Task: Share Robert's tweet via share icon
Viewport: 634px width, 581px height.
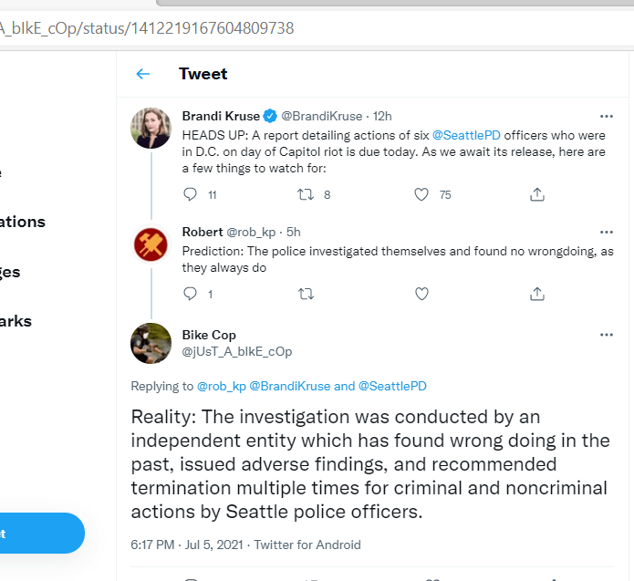Action: pyautogui.click(x=537, y=294)
